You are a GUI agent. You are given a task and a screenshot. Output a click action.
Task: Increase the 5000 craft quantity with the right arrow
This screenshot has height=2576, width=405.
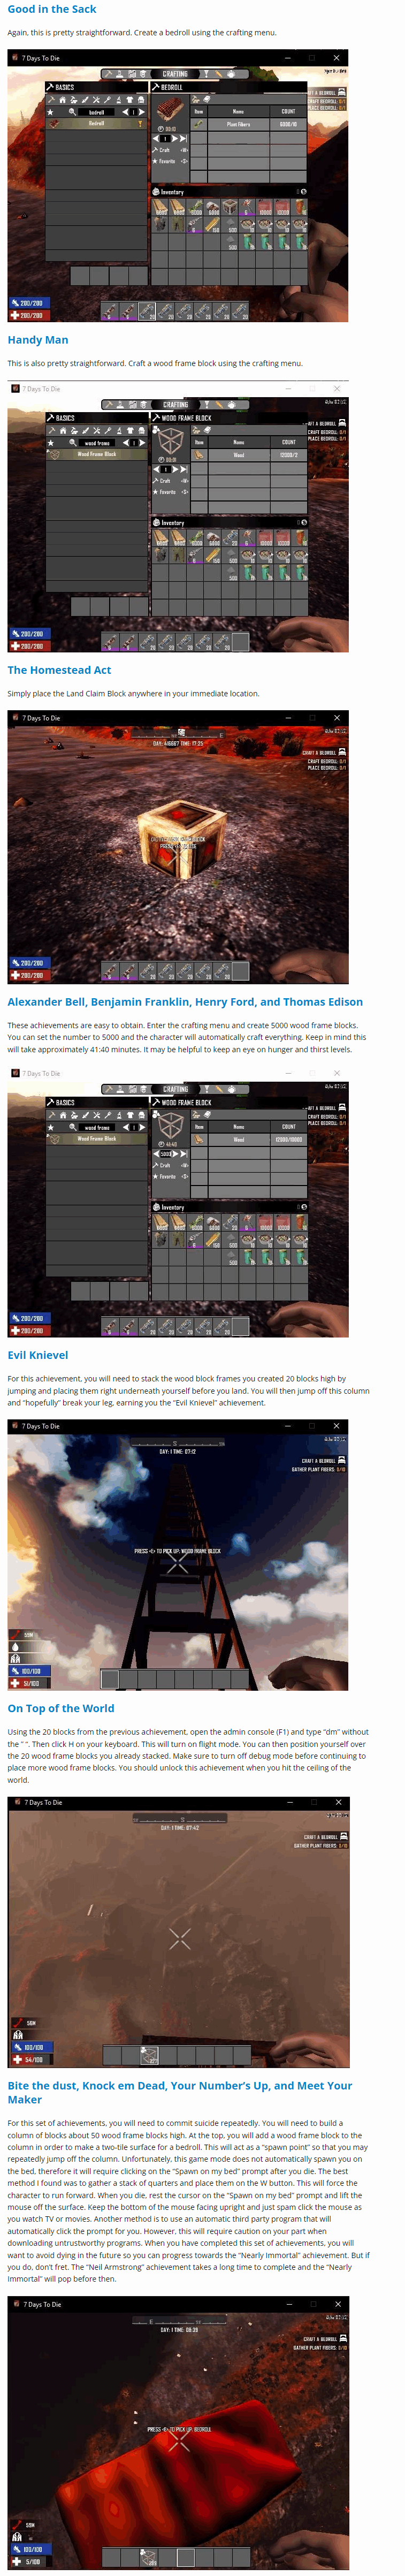[180, 1154]
